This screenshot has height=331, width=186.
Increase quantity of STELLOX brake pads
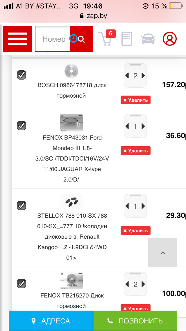(143, 206)
